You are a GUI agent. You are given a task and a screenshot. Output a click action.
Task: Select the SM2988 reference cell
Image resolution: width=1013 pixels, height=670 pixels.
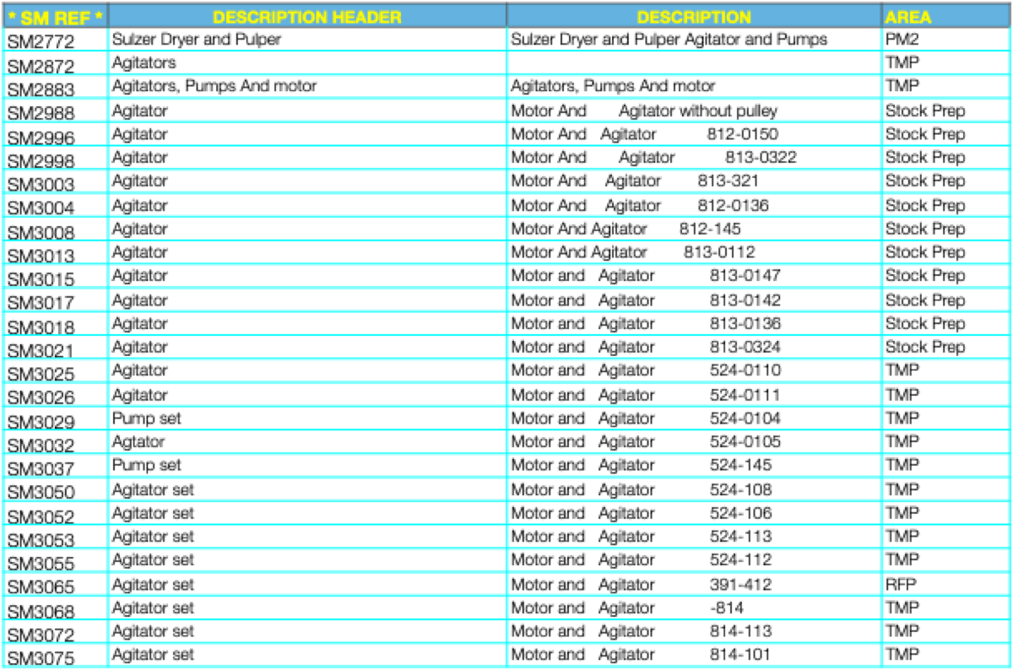(56, 112)
